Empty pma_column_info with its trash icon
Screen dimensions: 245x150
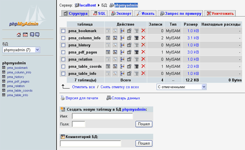coord(136,38)
